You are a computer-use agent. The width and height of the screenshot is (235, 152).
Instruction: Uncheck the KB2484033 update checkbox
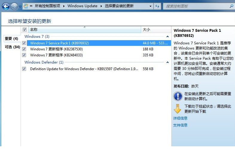point(24,55)
